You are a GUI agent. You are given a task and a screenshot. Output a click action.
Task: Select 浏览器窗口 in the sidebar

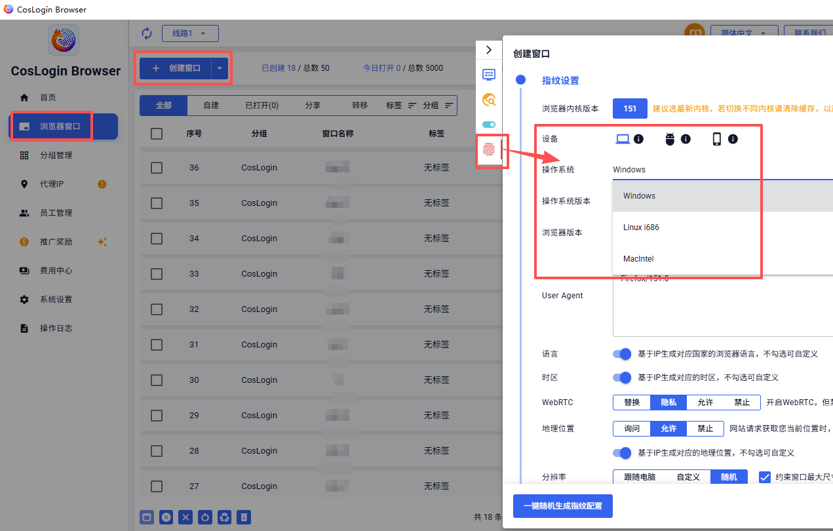pyautogui.click(x=64, y=127)
